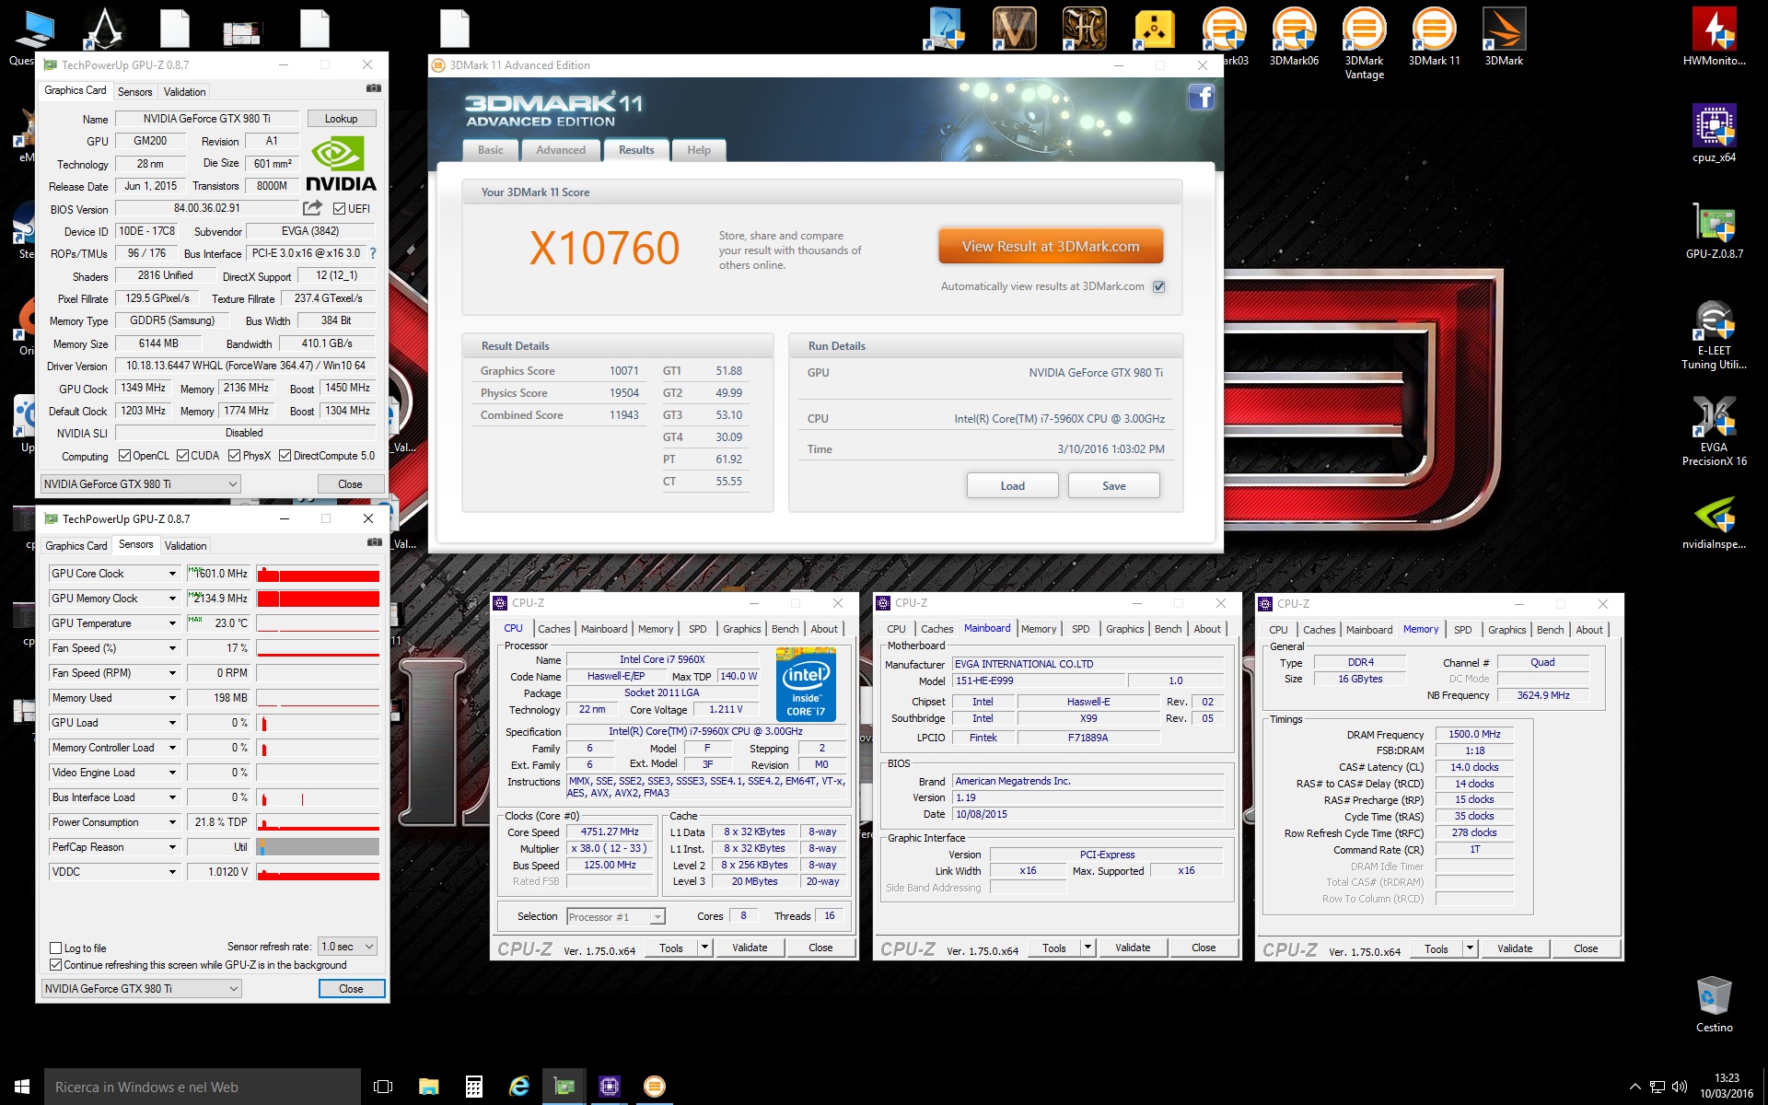Open the 3DMark 11 desktop shortcut

pyautogui.click(x=1434, y=37)
